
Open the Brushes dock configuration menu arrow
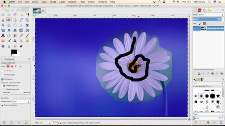click(x=223, y=79)
